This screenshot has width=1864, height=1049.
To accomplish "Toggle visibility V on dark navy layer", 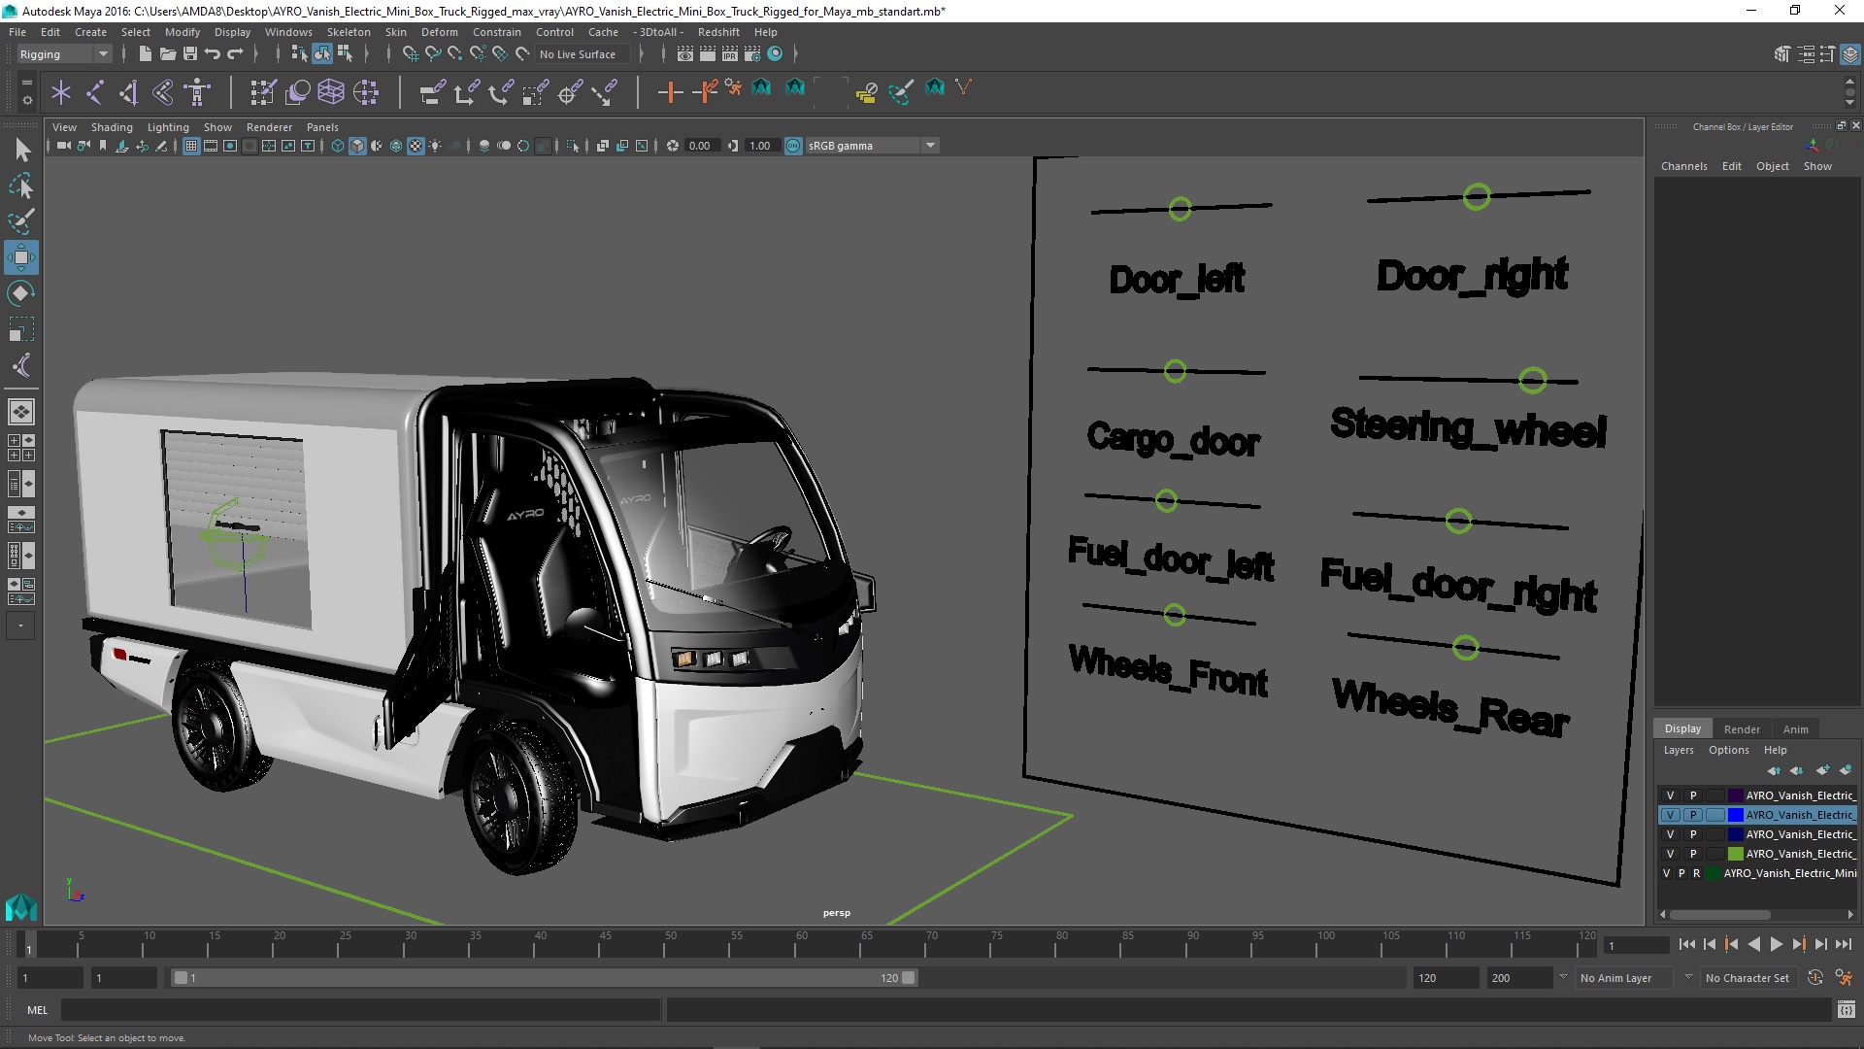I will point(1670,834).
